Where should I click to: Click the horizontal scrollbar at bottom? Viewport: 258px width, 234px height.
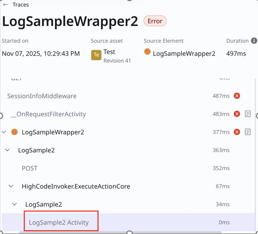point(120,232)
